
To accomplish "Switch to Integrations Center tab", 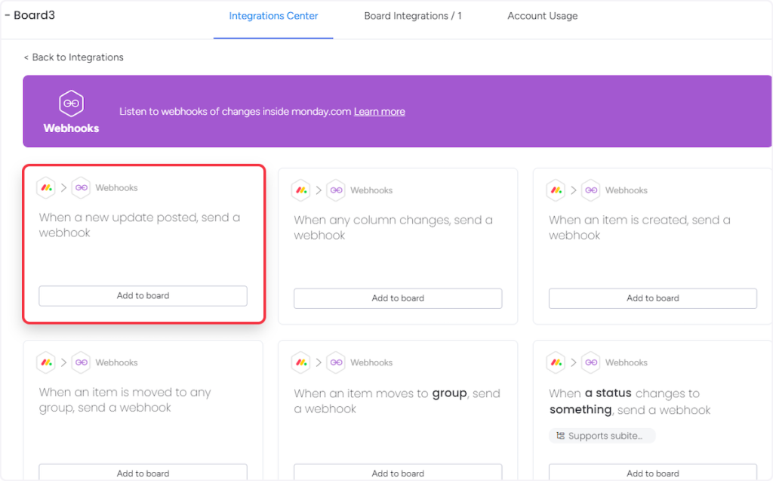I will click(273, 16).
